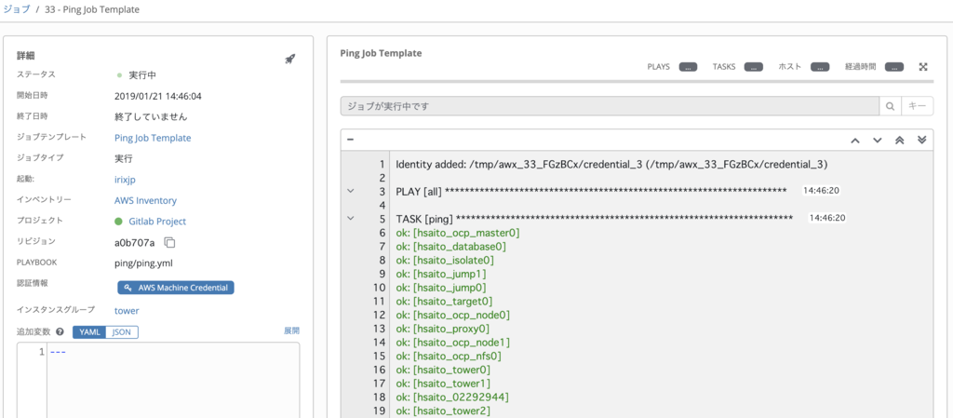Click the 実行中 status value

(143, 75)
